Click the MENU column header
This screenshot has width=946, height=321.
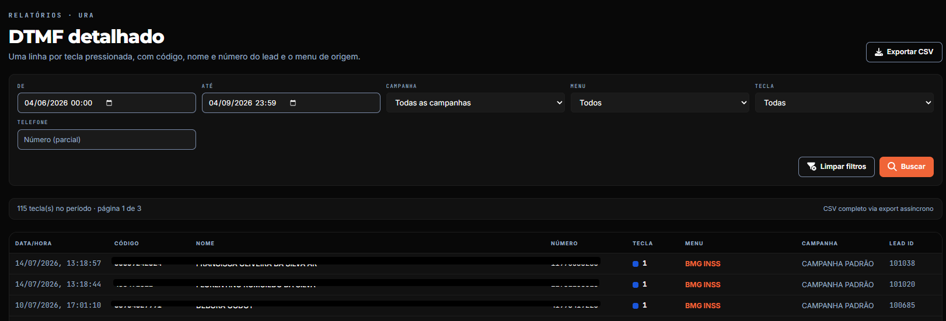coord(694,244)
